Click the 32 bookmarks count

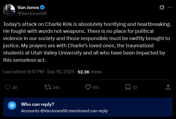point(135,87)
